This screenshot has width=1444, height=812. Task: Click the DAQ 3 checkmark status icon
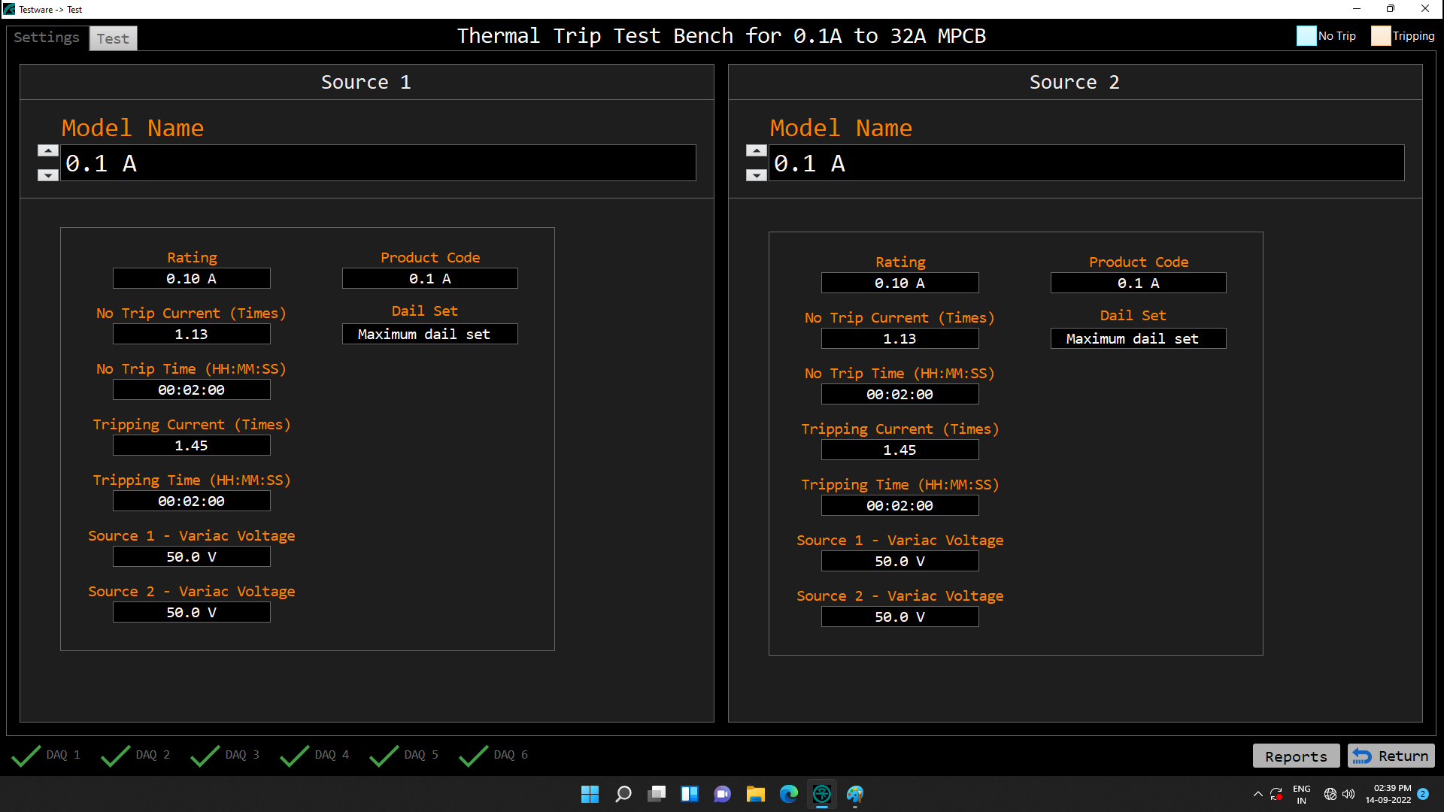(x=205, y=756)
